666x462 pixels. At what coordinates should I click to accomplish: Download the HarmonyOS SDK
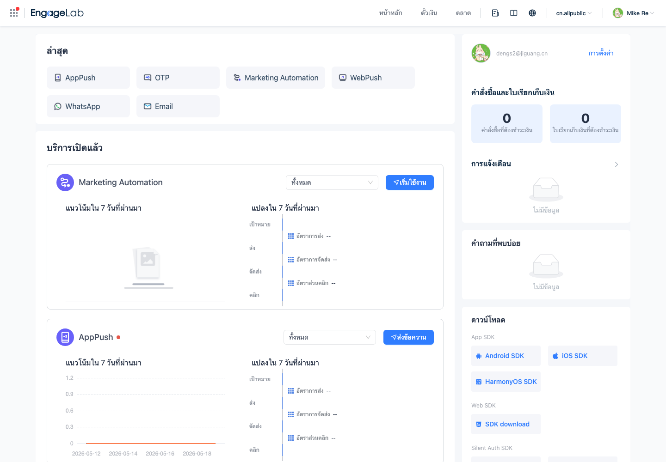pos(506,382)
